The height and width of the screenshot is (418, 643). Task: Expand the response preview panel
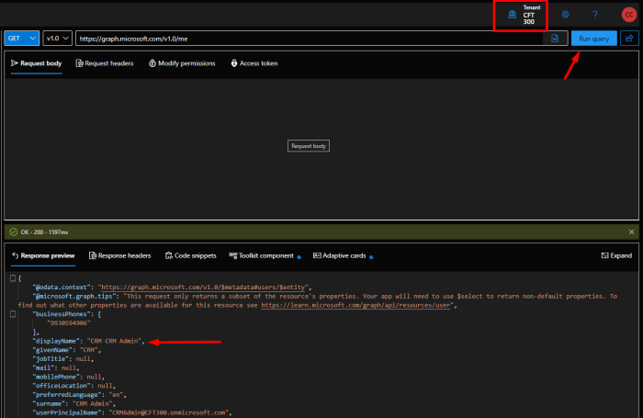(615, 255)
